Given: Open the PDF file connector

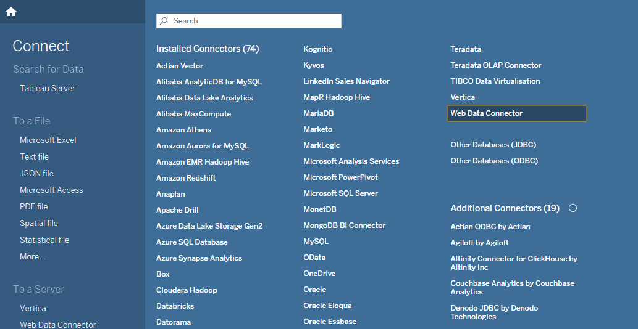Looking at the screenshot, I should click(34, 206).
